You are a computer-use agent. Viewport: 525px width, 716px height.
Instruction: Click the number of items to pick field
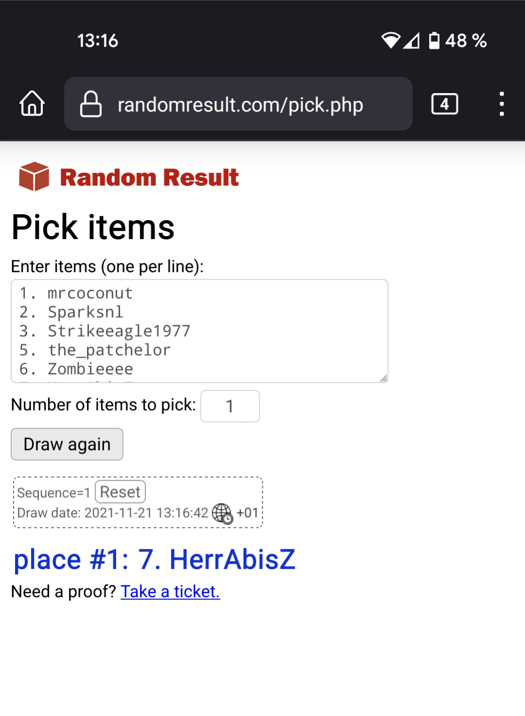click(230, 406)
